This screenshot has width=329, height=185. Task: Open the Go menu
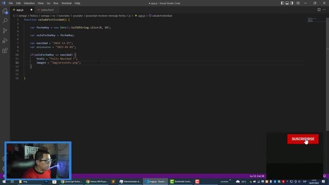[x=48, y=3]
